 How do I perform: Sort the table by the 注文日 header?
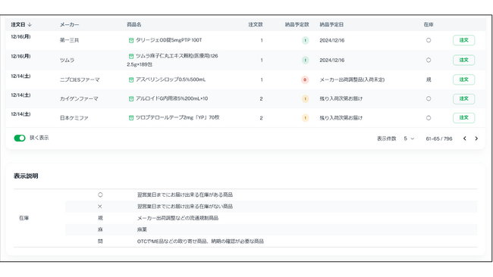(x=21, y=24)
